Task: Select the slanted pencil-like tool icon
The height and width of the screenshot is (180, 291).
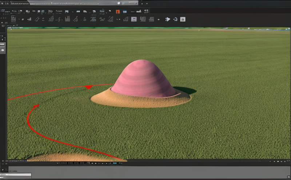Action: [37, 19]
